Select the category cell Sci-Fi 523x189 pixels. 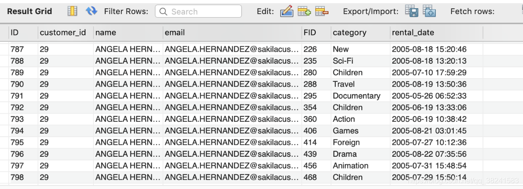(x=360, y=61)
